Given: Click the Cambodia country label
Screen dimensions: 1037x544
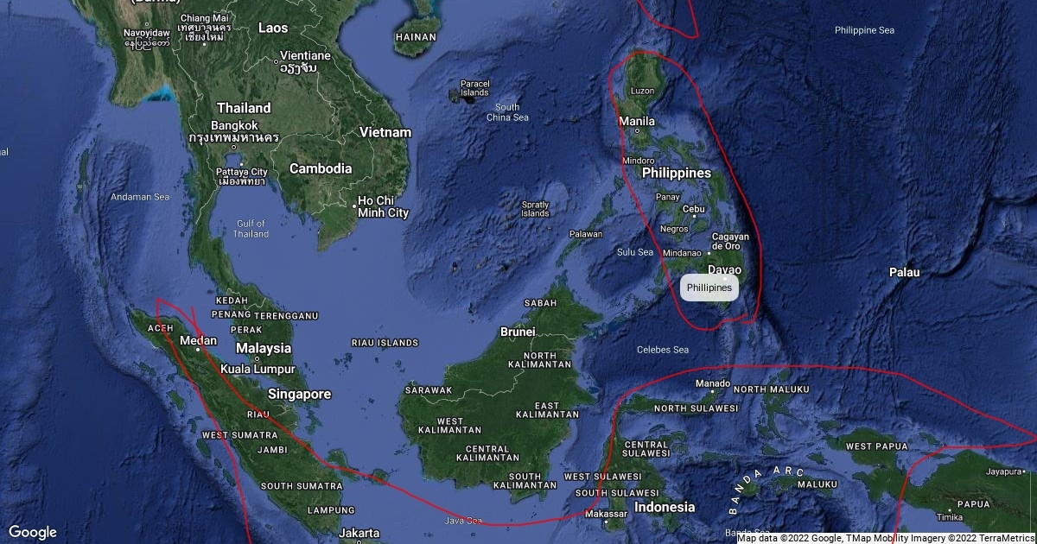Looking at the screenshot, I should click(321, 168).
